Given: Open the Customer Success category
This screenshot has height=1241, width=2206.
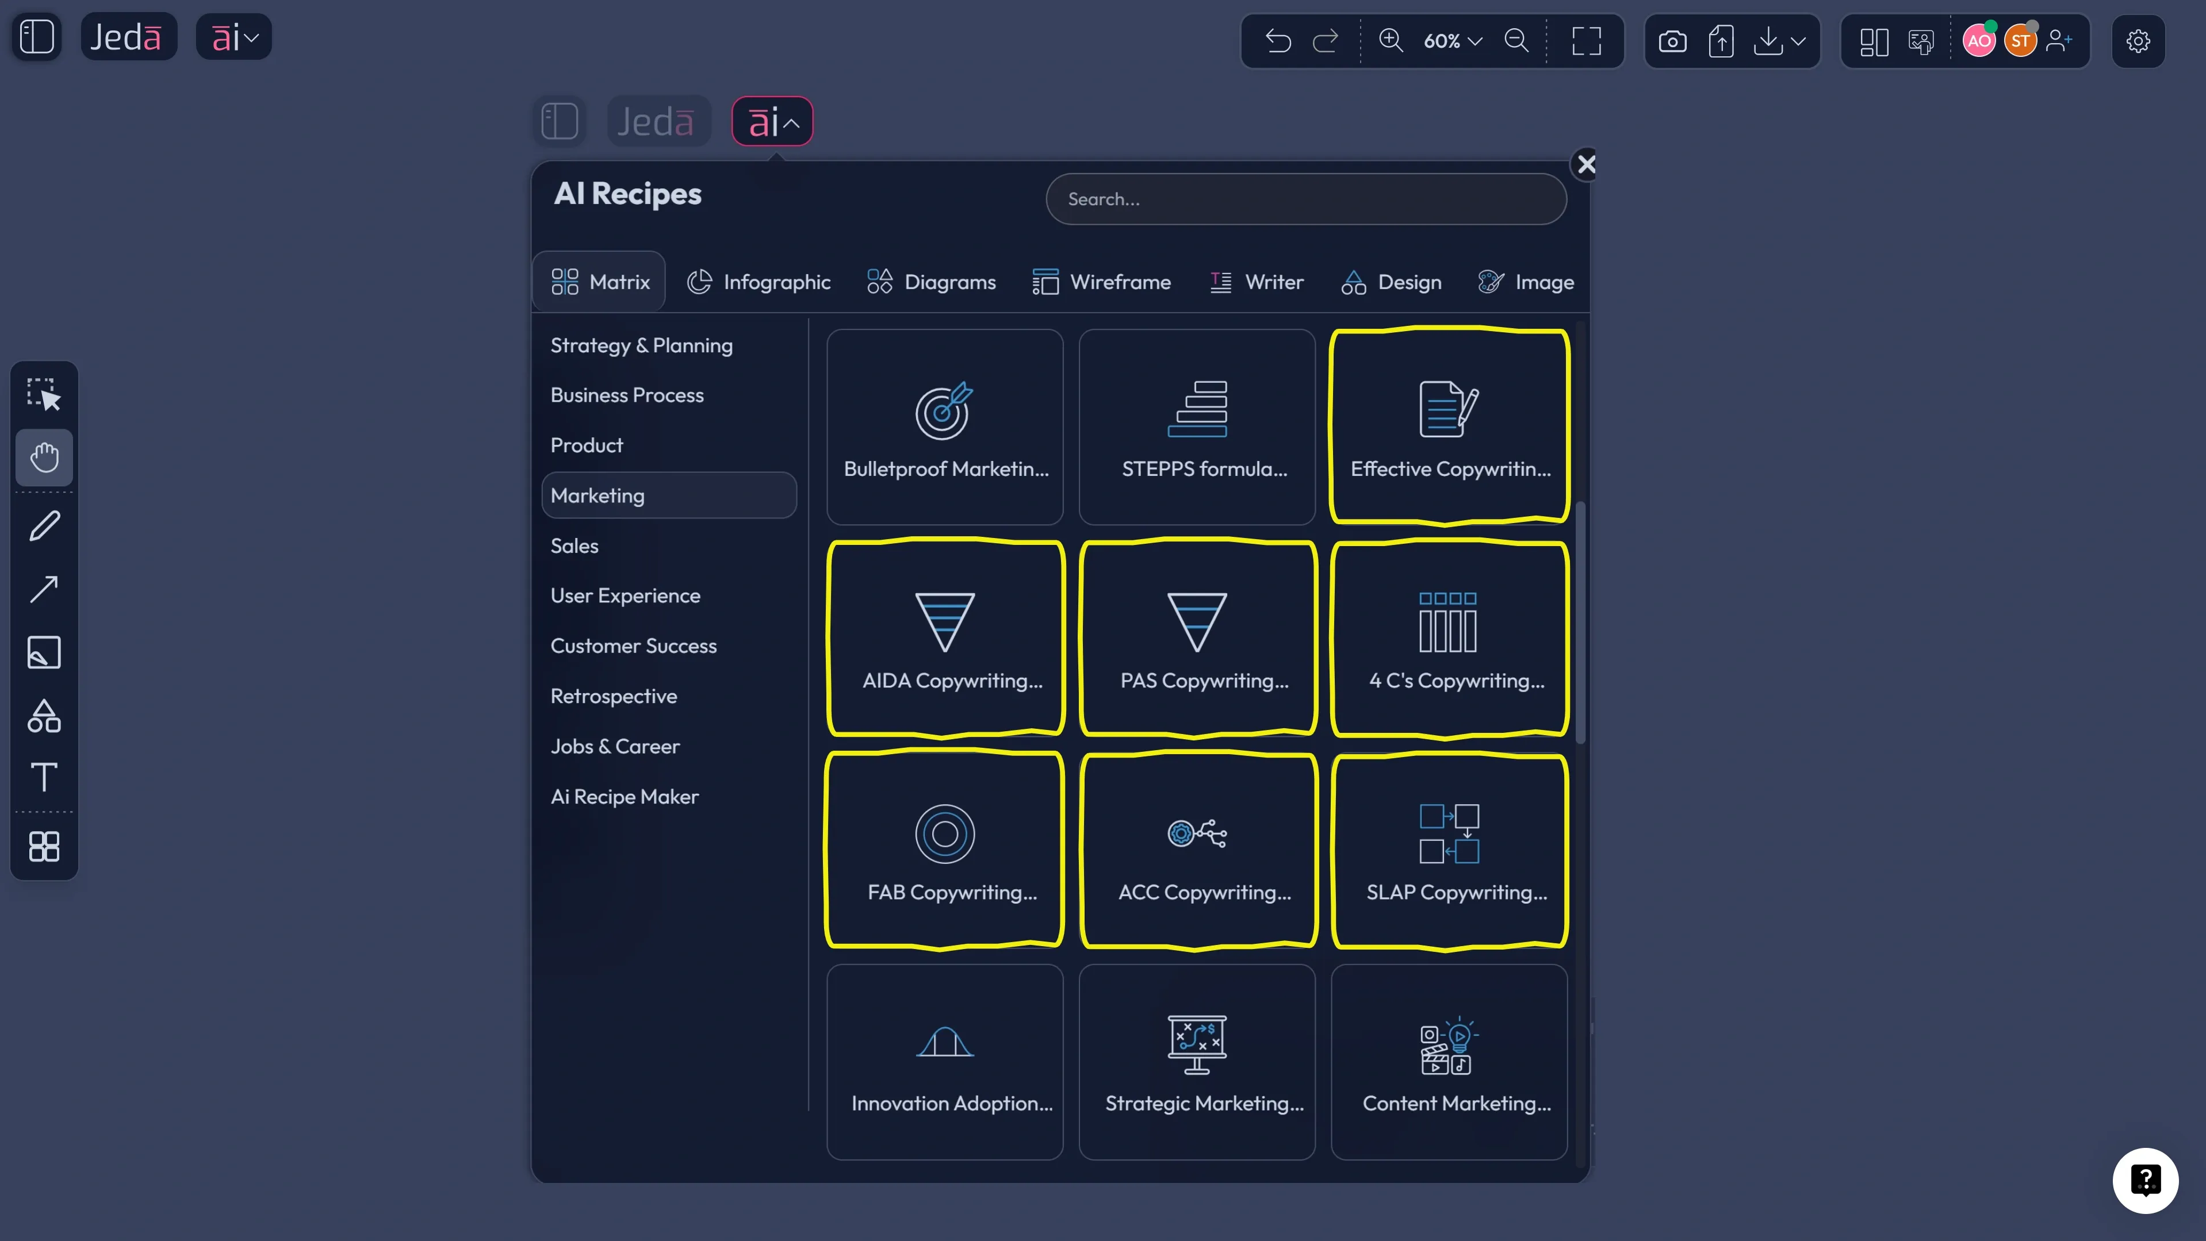Looking at the screenshot, I should [x=634, y=646].
